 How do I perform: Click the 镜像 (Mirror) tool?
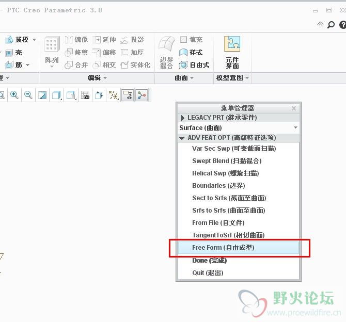(x=76, y=40)
